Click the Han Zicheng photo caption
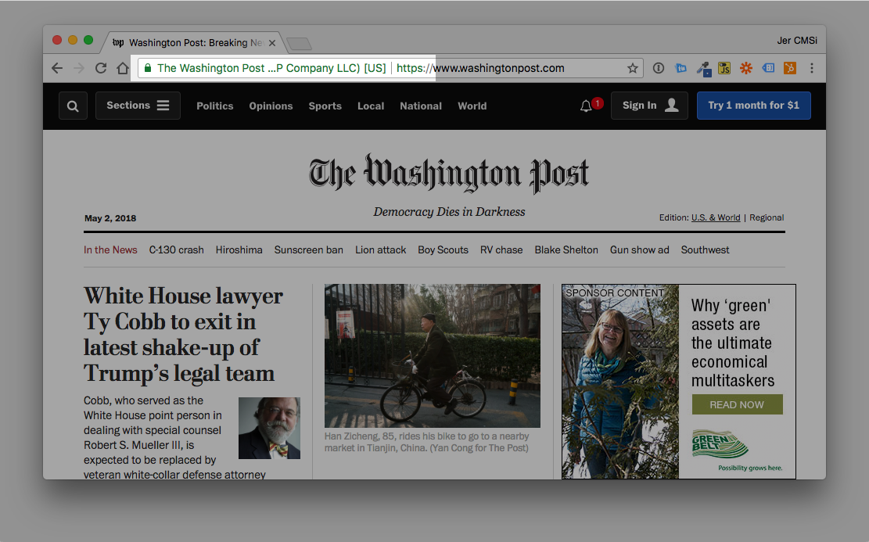The width and height of the screenshot is (869, 542). tap(427, 442)
